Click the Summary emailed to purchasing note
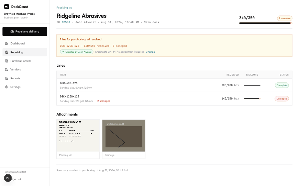Viewport: 299px width, 186px height. coord(92,170)
